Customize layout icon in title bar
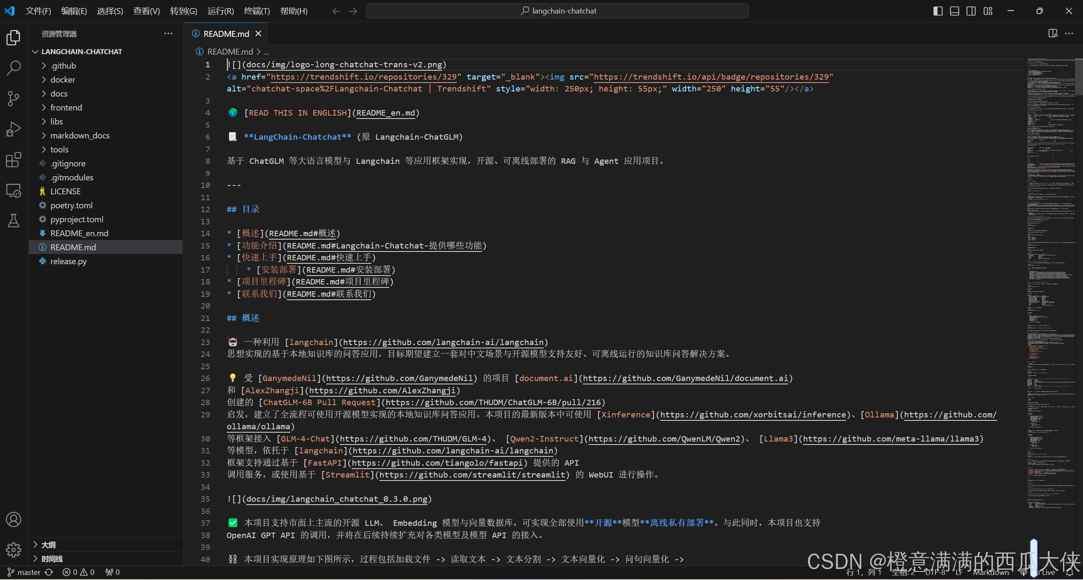Image resolution: width=1083 pixels, height=580 pixels. coord(988,11)
